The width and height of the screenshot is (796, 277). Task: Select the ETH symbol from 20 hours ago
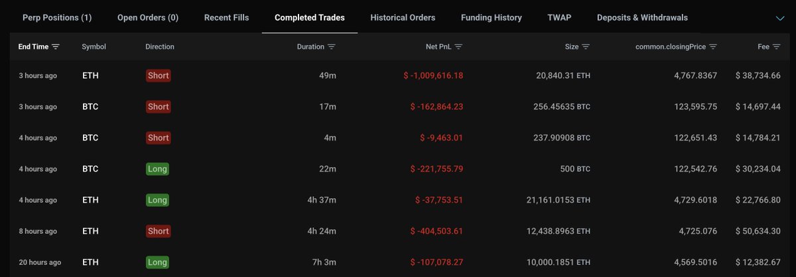point(90,262)
